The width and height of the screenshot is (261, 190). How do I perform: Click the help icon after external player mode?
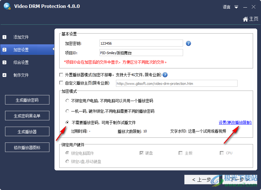coord(165,75)
